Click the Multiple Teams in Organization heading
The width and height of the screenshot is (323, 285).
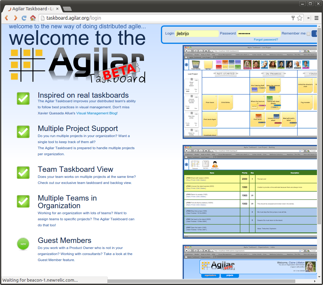pos(67,202)
